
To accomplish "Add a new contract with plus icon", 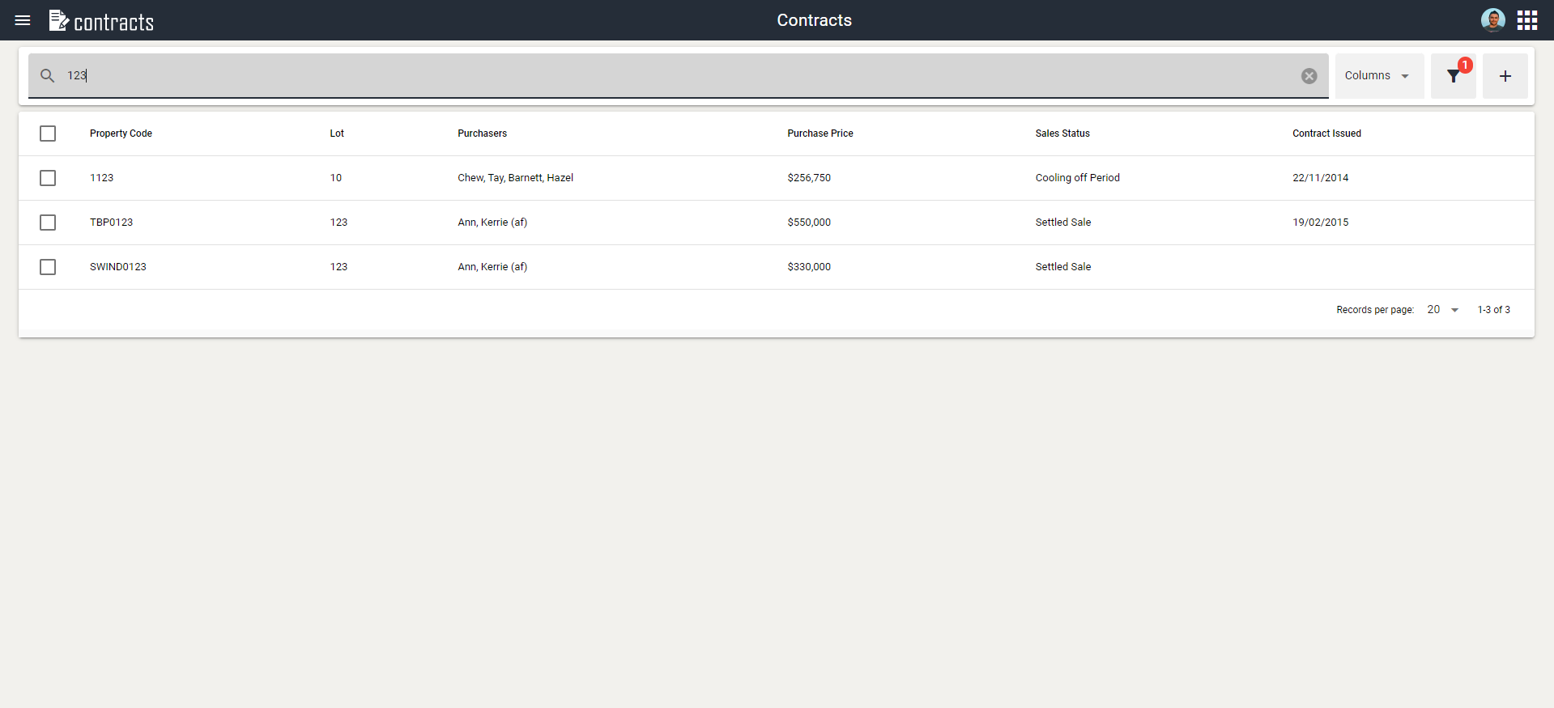I will pyautogui.click(x=1505, y=76).
